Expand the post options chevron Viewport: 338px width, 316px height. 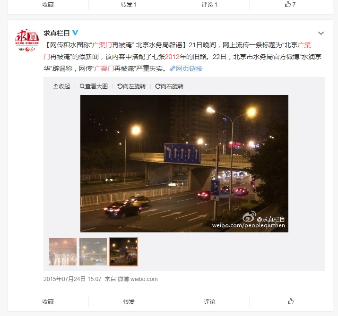(321, 33)
